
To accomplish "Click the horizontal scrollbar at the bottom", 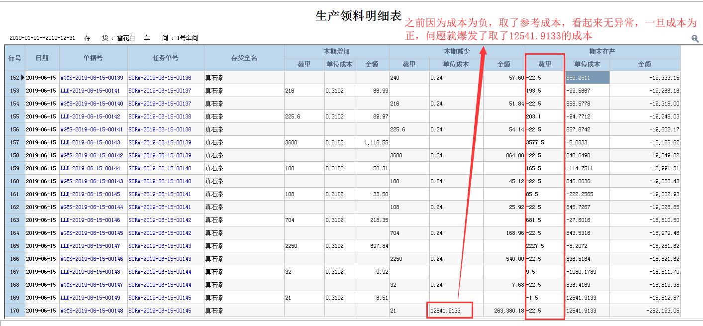I will click(x=348, y=323).
